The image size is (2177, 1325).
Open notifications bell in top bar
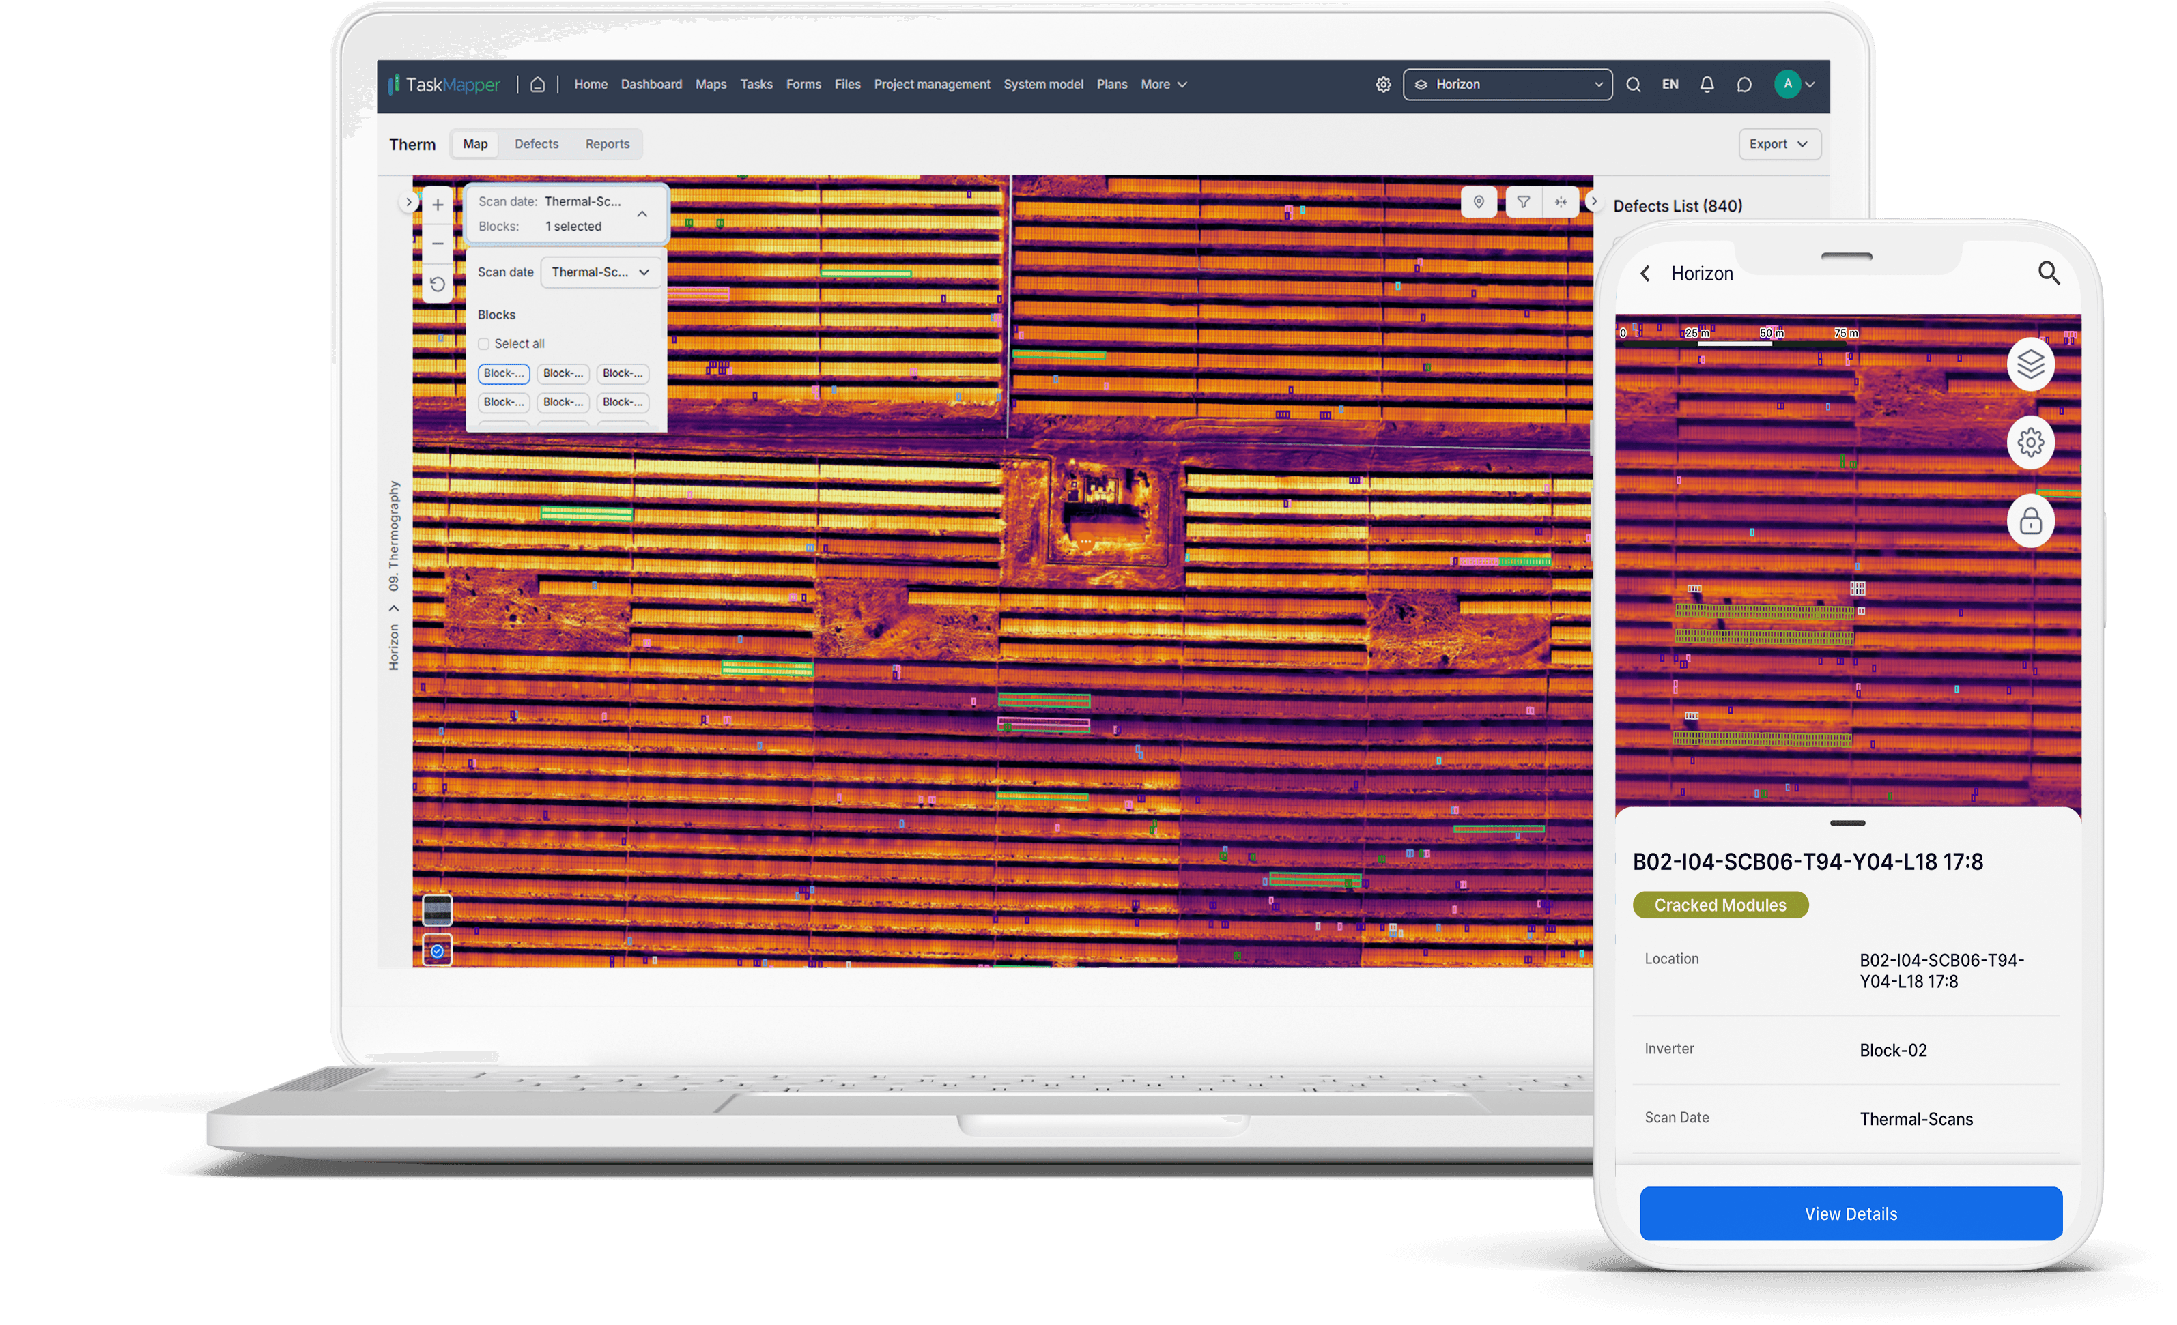[1706, 85]
